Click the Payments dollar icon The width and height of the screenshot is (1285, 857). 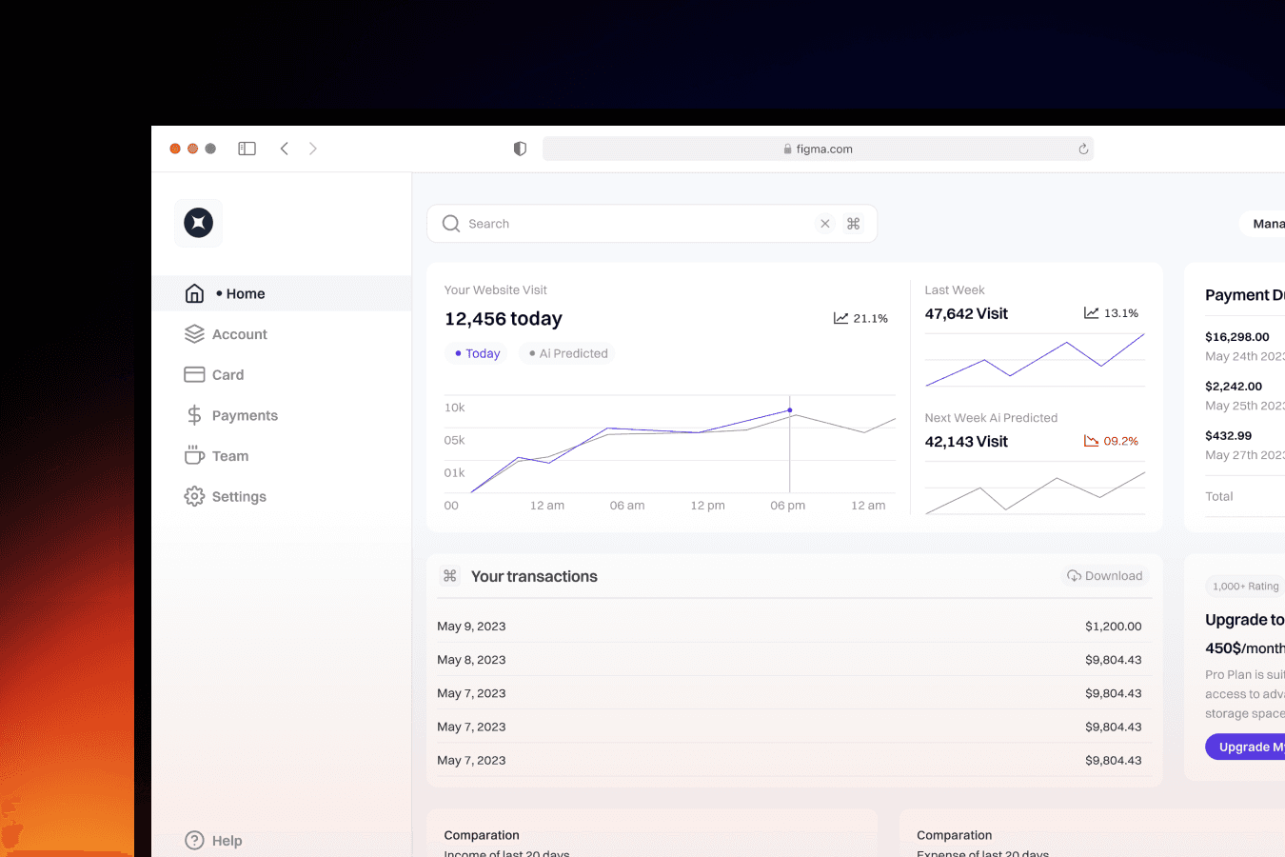[194, 415]
